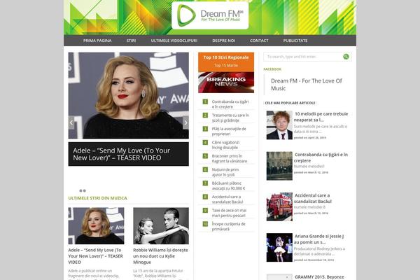Open small Adele thumbnail under Ultimele Stiri

pyautogui.click(x=96, y=226)
